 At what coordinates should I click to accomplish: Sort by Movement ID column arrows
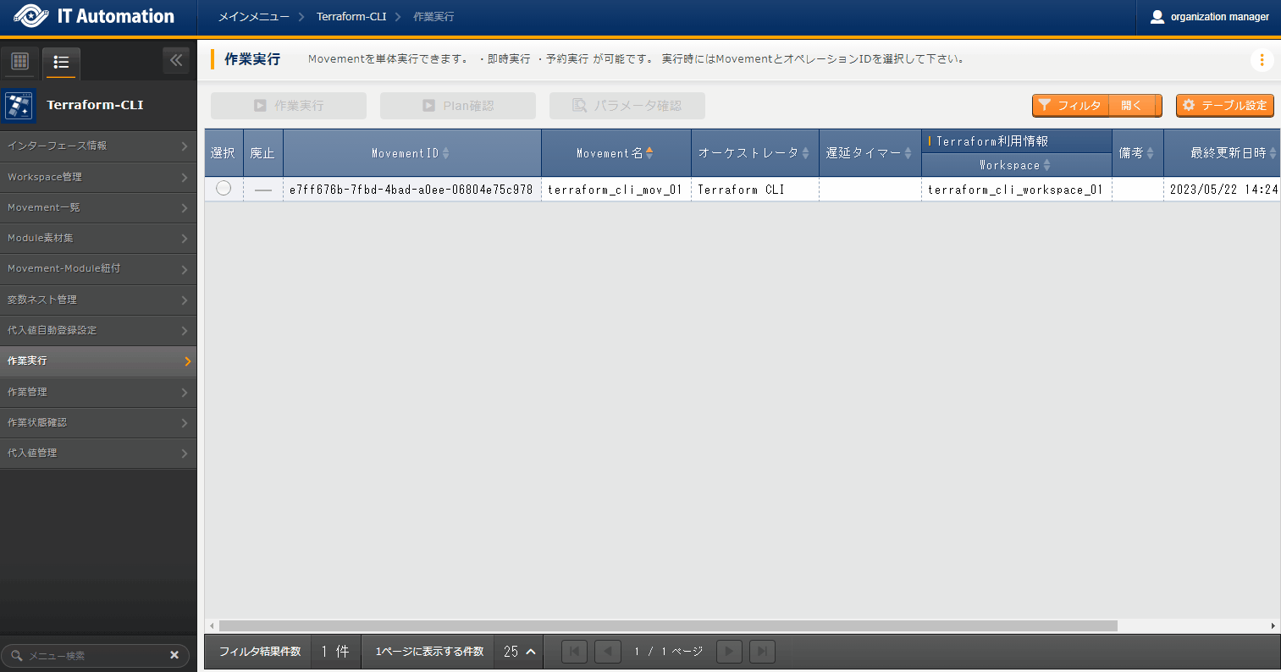coord(446,153)
